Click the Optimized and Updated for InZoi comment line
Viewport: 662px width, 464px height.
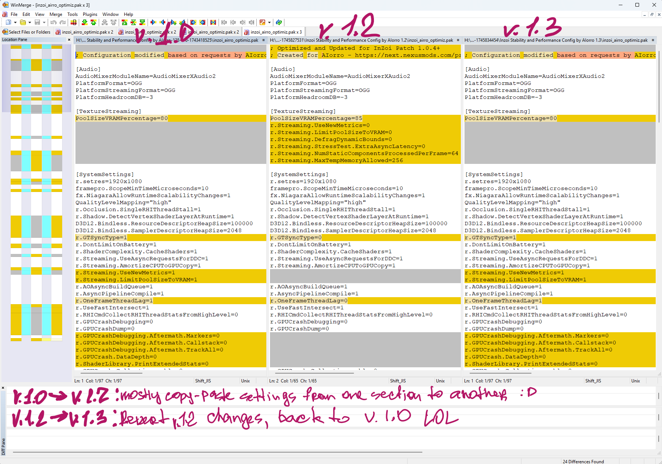[x=355, y=48]
